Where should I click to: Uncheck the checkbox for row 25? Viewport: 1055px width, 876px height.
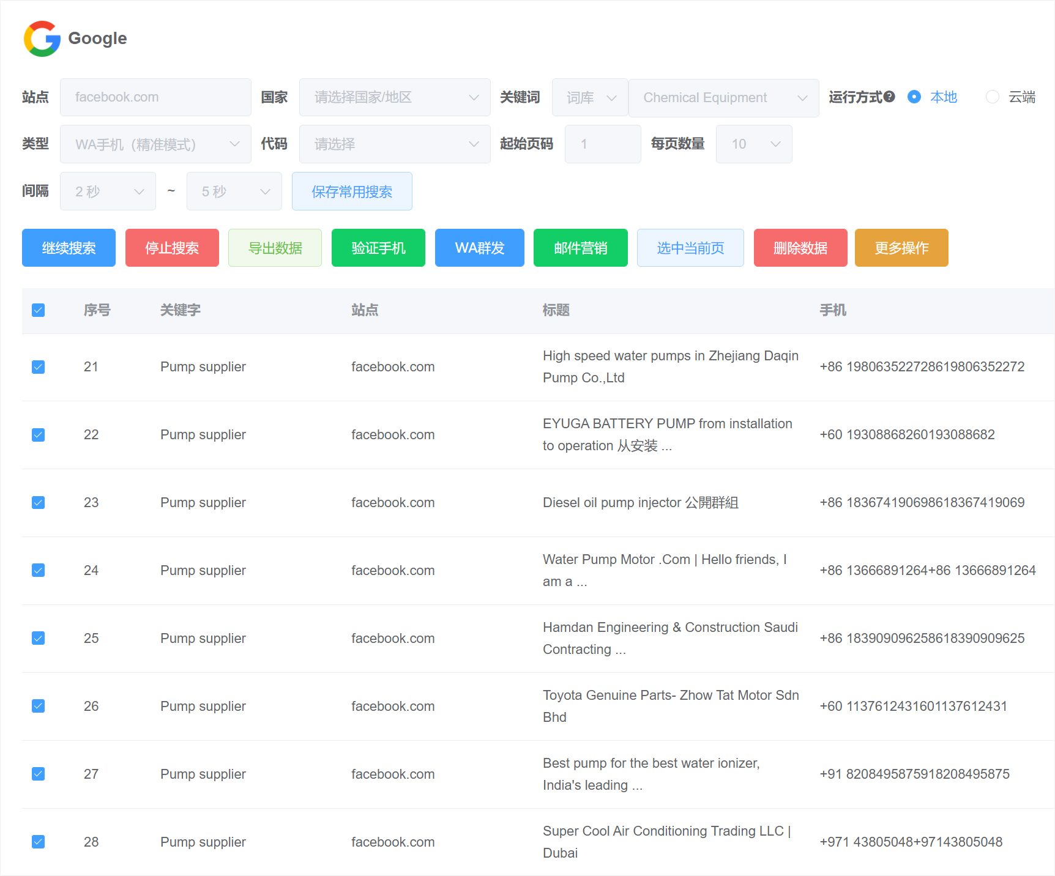pyautogui.click(x=38, y=639)
